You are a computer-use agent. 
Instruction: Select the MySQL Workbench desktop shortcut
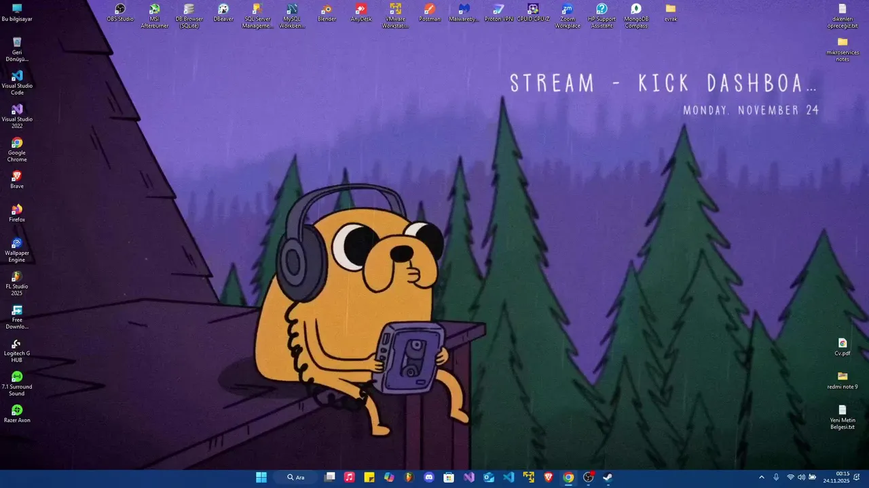[292, 16]
